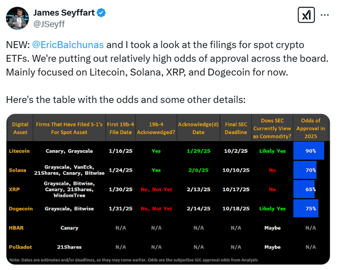
Task: Select the Litecoin row label
Action: point(20,151)
